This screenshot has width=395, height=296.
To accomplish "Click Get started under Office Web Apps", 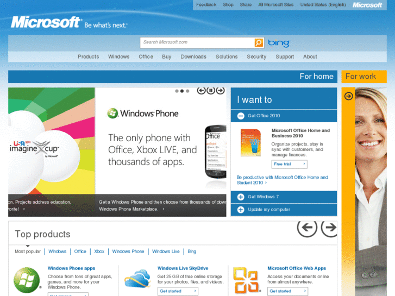I will point(287,291).
